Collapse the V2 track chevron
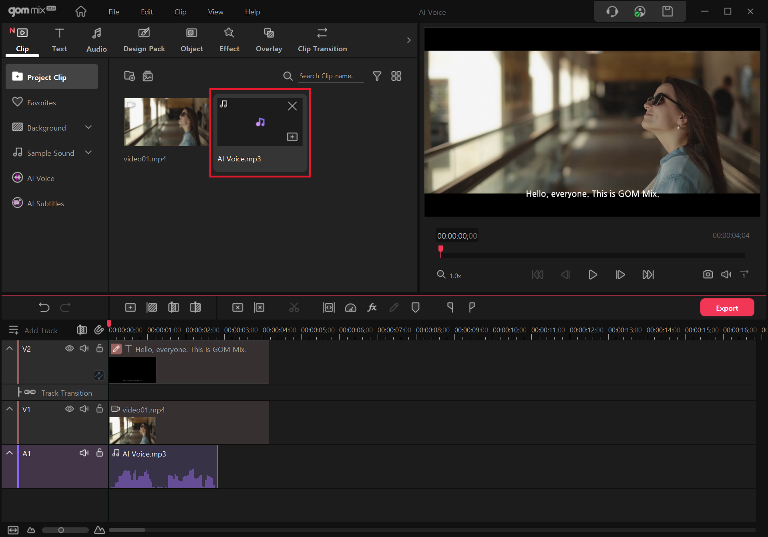768x537 pixels. coord(10,348)
